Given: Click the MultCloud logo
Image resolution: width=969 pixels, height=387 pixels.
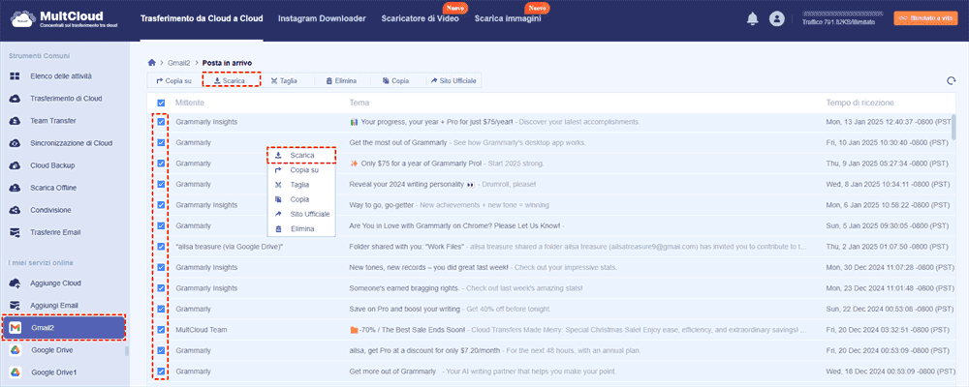Looking at the screenshot, I should click(x=64, y=19).
